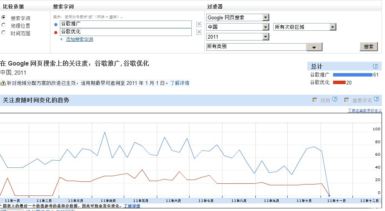Click the blue dot beside 谷歌推广 field

point(56,25)
